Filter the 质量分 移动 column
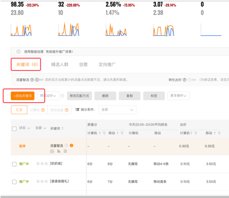The height and width of the screenshot is (198, 229). pos(122,133)
